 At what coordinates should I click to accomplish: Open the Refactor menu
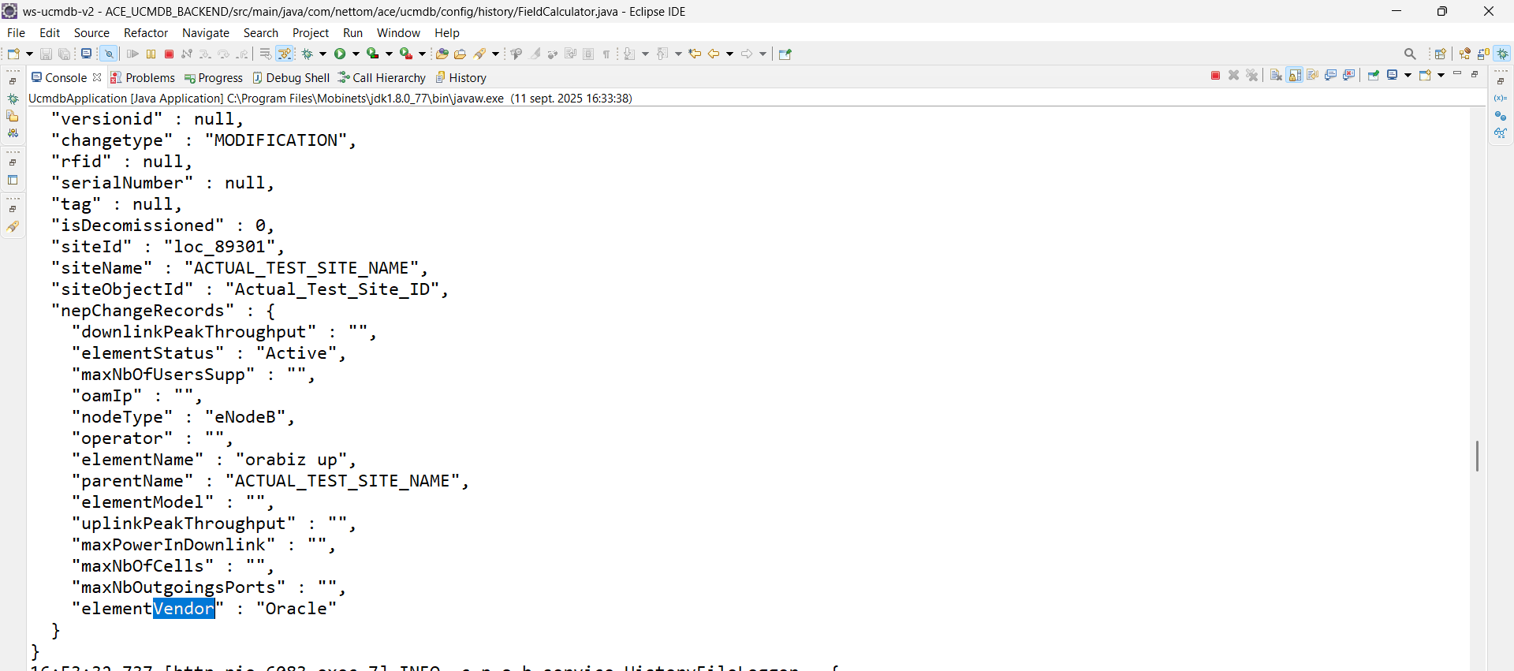point(145,33)
